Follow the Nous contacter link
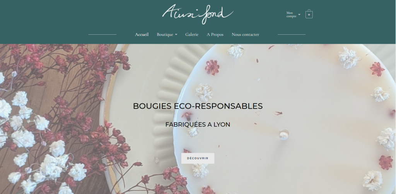The image size is (396, 194). [x=245, y=34]
